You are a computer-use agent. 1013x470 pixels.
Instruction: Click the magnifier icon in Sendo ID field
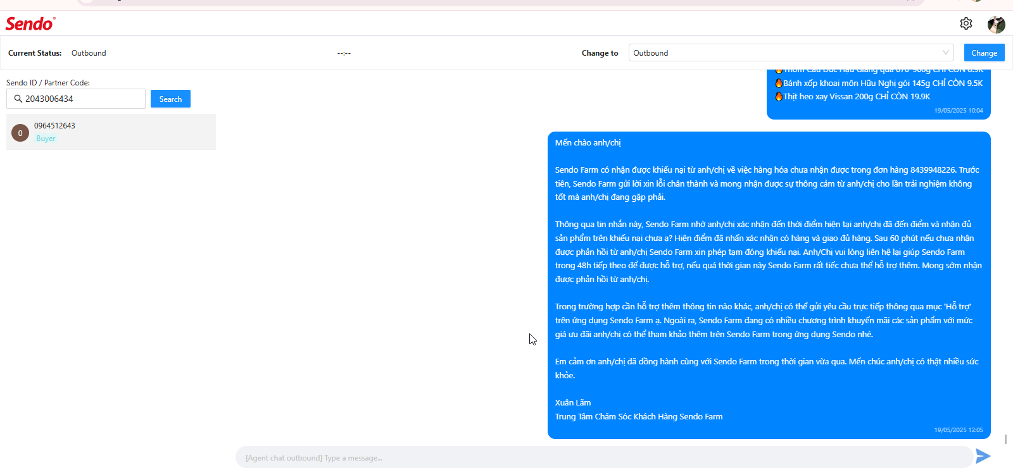click(x=18, y=99)
